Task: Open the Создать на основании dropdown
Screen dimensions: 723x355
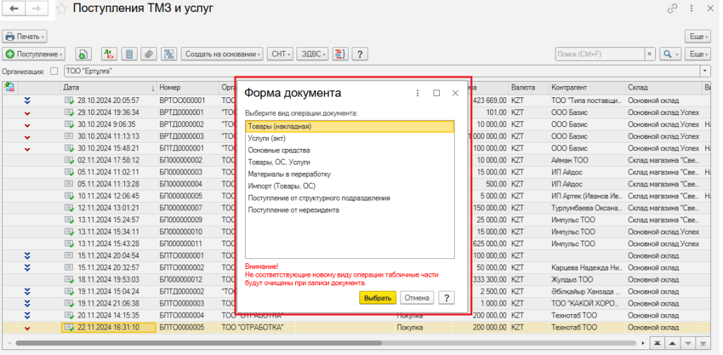Action: [222, 54]
